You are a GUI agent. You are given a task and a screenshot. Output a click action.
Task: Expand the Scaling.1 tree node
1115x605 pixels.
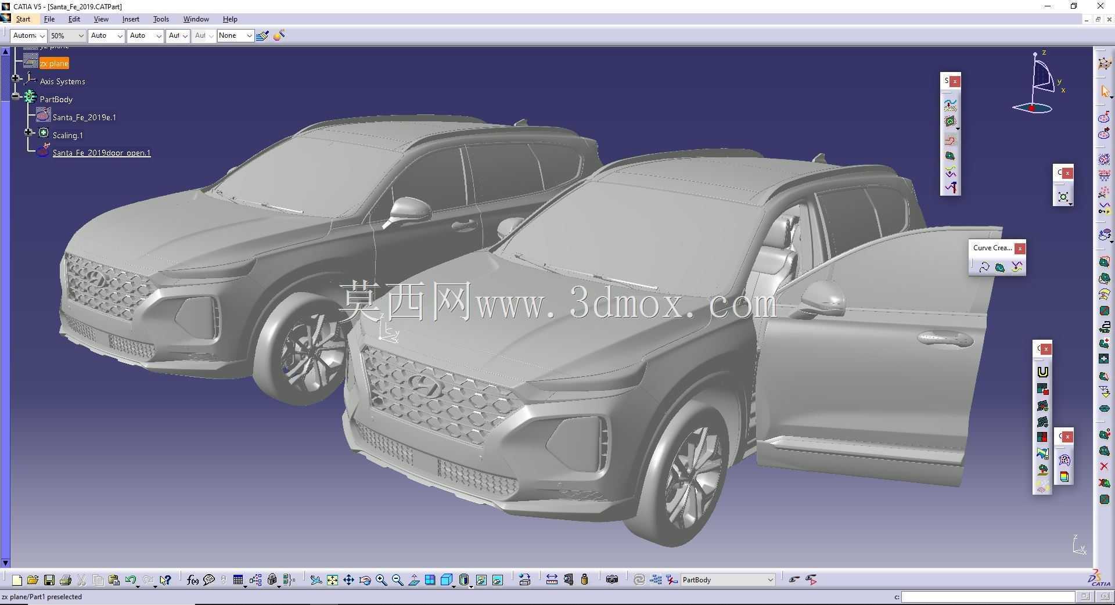[28, 132]
